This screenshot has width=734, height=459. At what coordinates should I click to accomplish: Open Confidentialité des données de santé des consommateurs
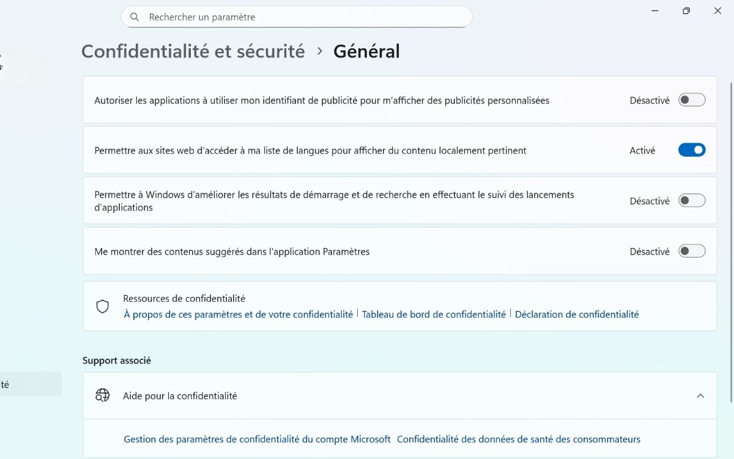click(519, 439)
